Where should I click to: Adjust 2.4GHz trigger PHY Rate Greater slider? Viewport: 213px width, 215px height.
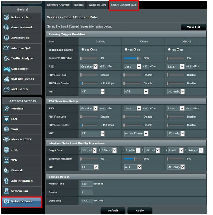point(83,83)
